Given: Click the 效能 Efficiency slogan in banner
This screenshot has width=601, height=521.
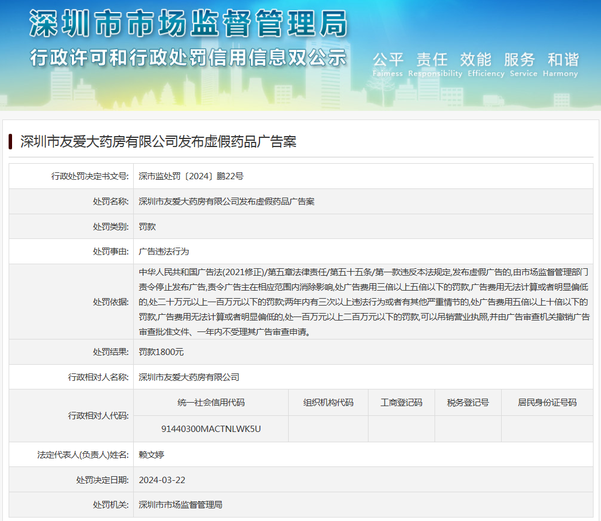Looking at the screenshot, I should [486, 64].
